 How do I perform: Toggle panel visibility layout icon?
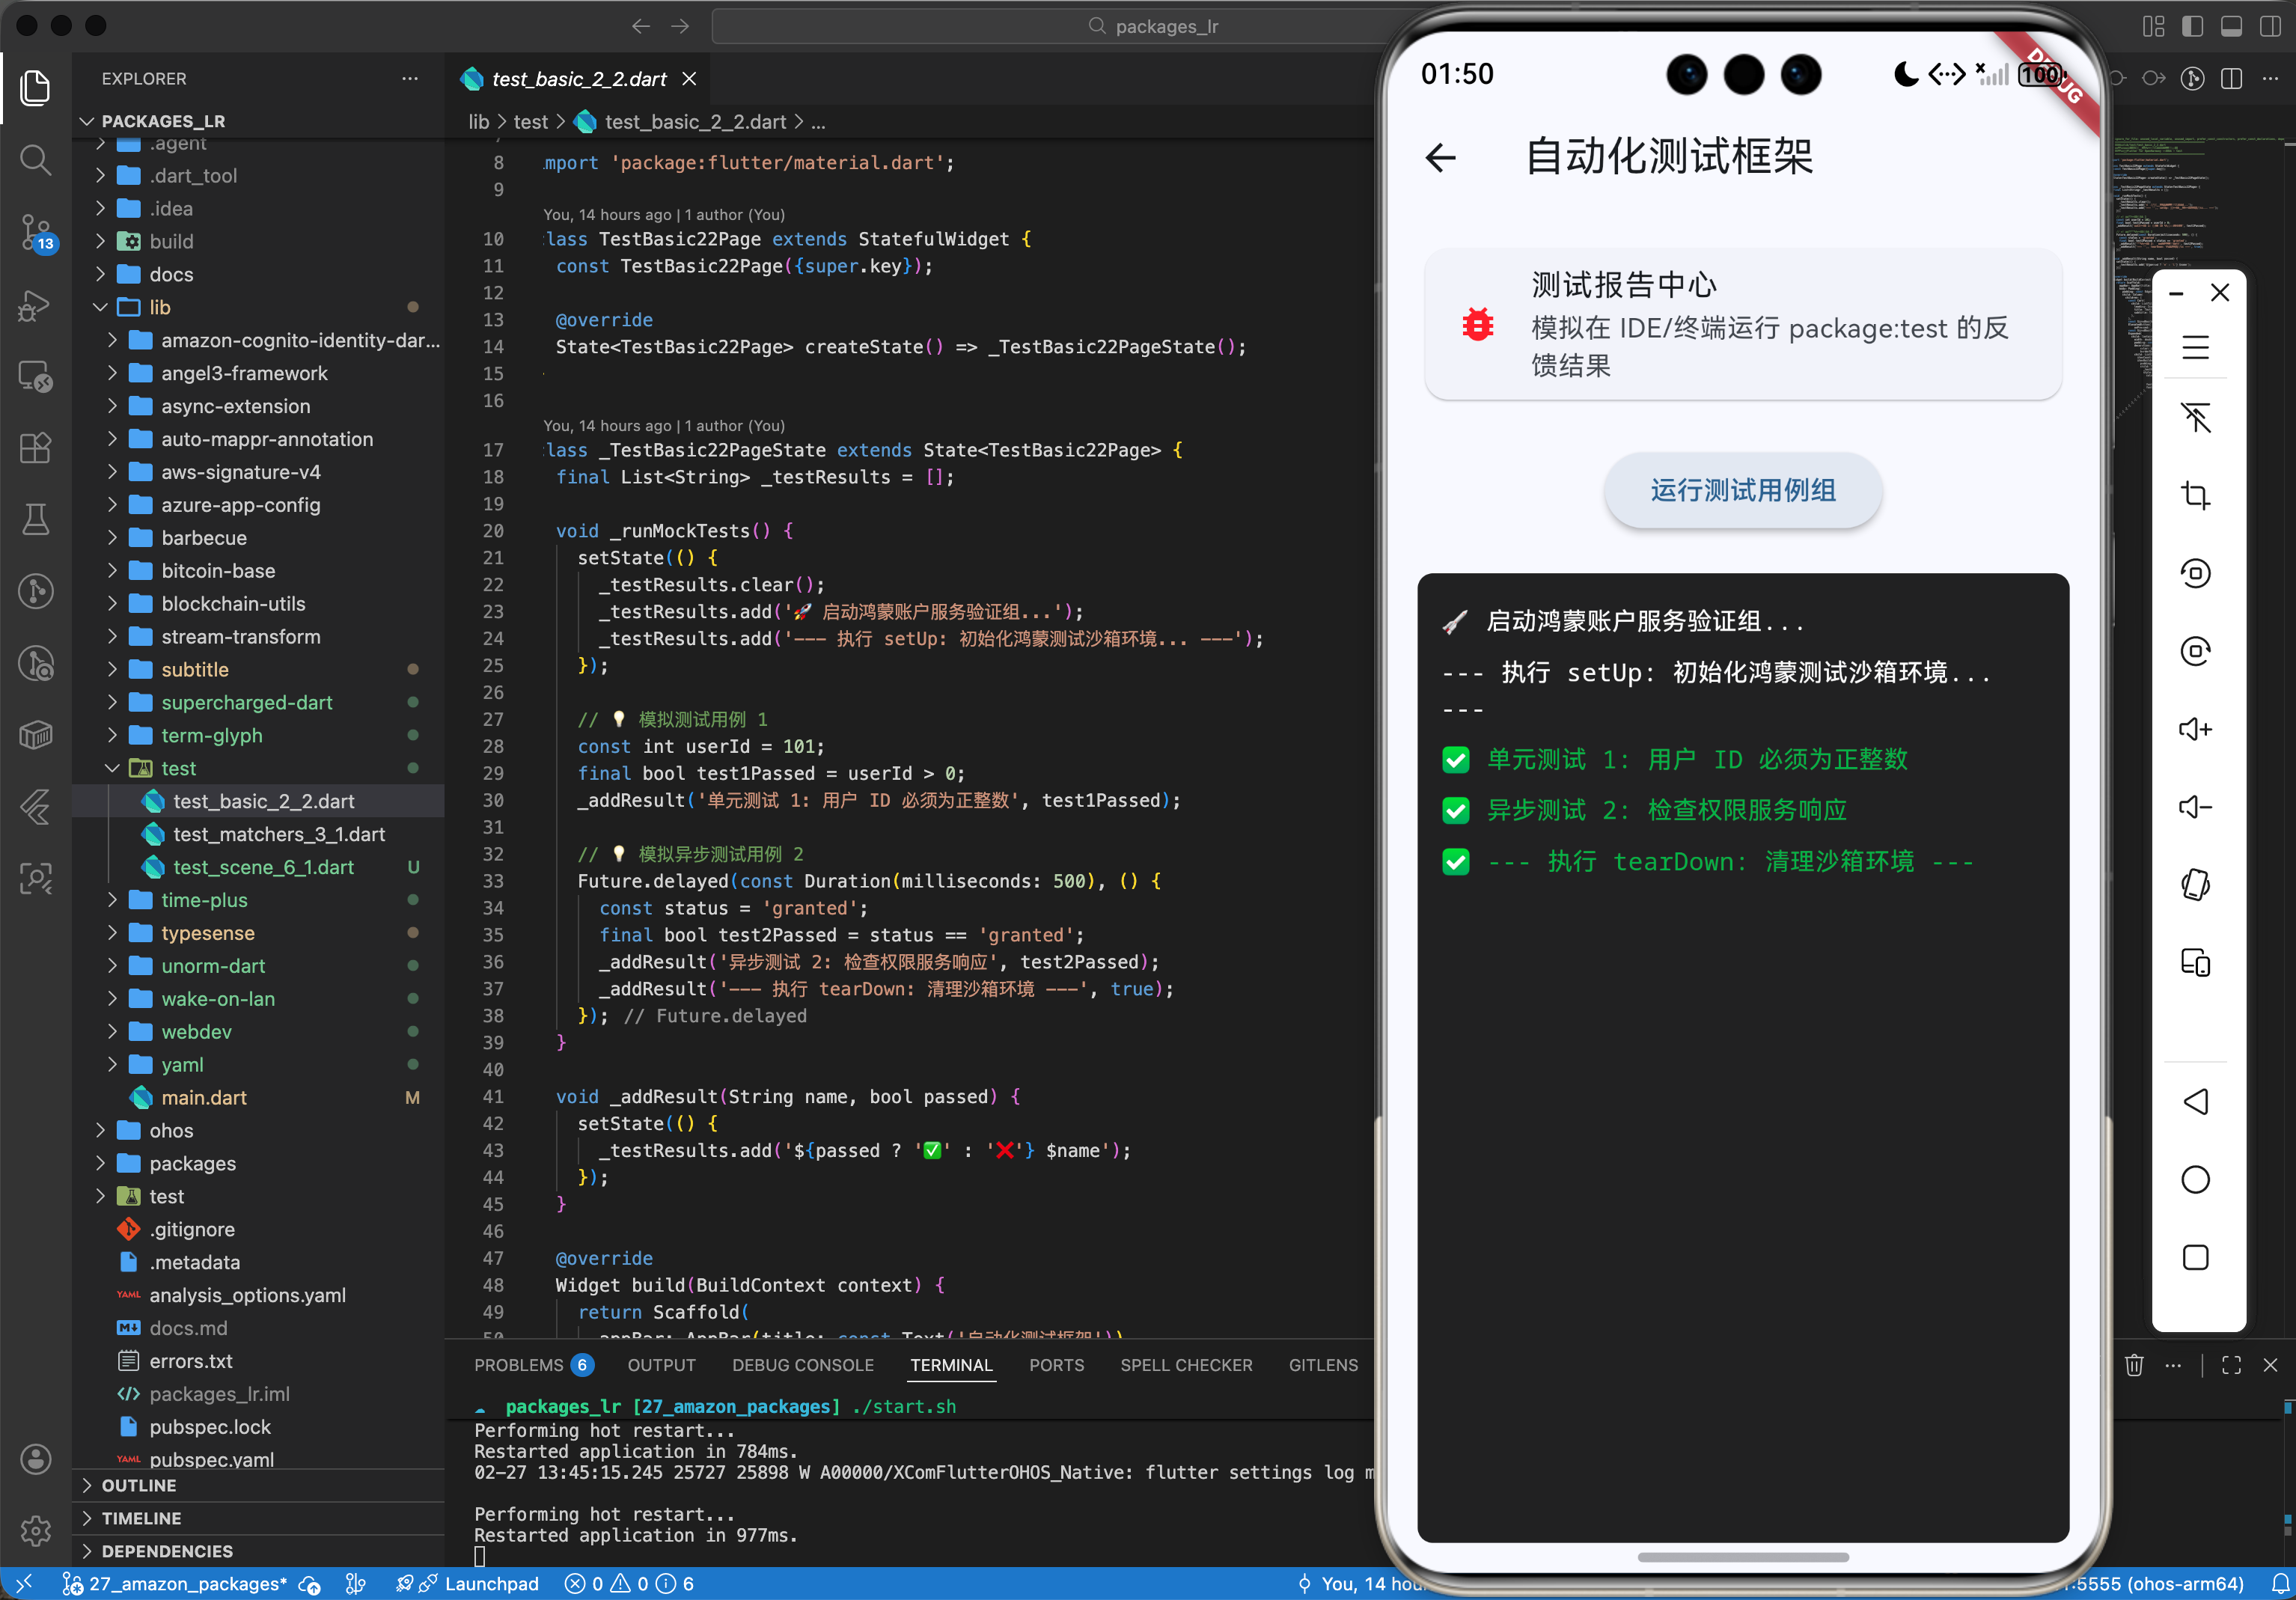pyautogui.click(x=2231, y=27)
